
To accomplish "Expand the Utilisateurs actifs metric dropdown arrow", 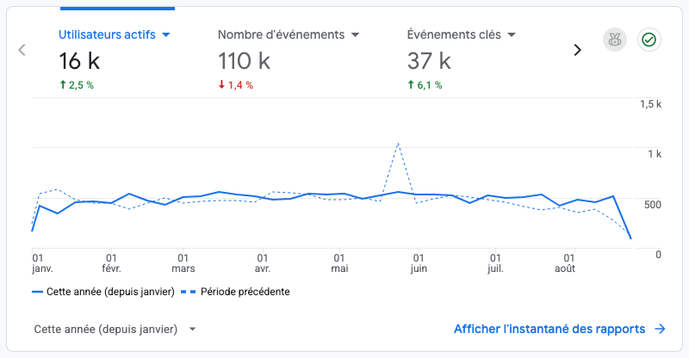I will point(165,34).
